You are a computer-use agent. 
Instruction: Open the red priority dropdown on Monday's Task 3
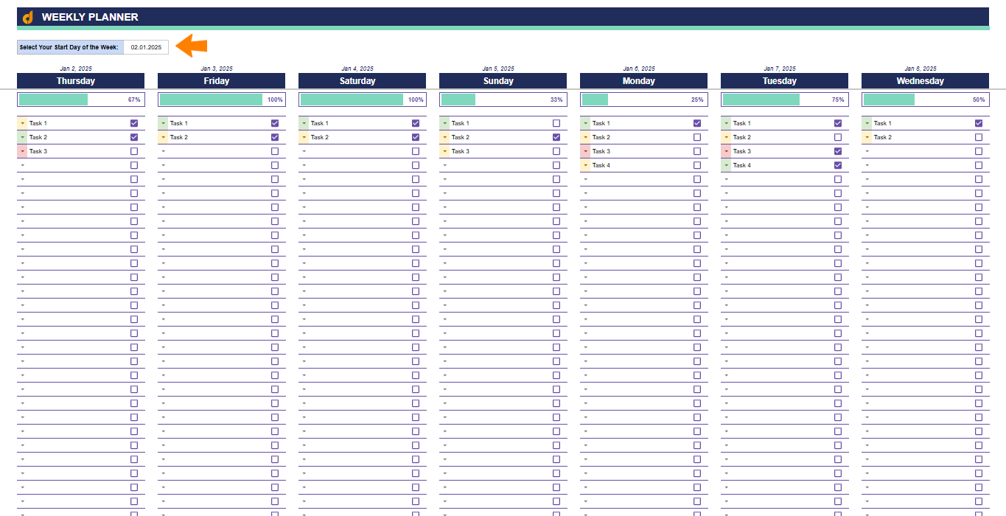pos(585,151)
